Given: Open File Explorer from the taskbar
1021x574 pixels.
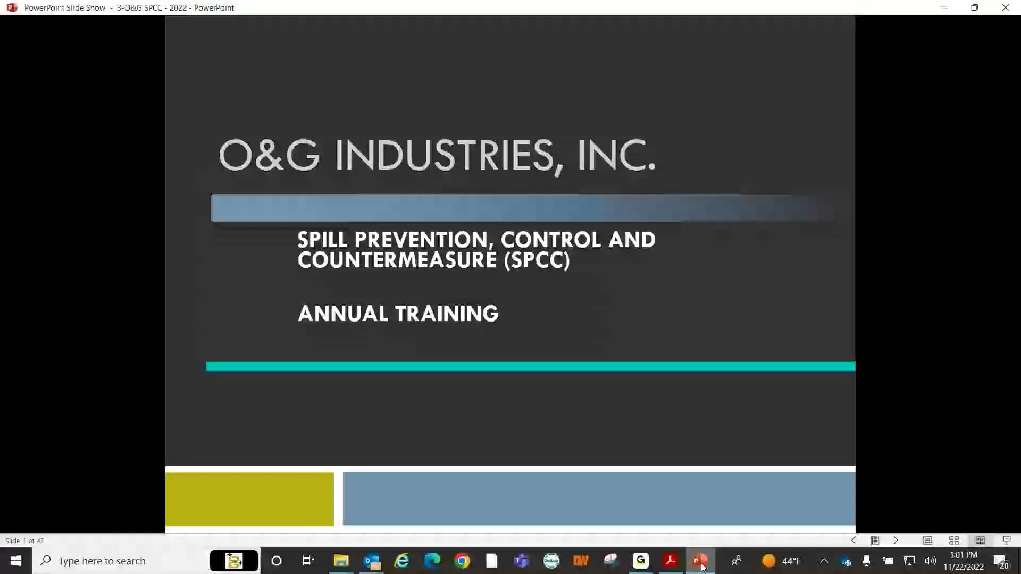Looking at the screenshot, I should point(341,561).
